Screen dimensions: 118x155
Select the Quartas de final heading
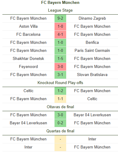60,131
